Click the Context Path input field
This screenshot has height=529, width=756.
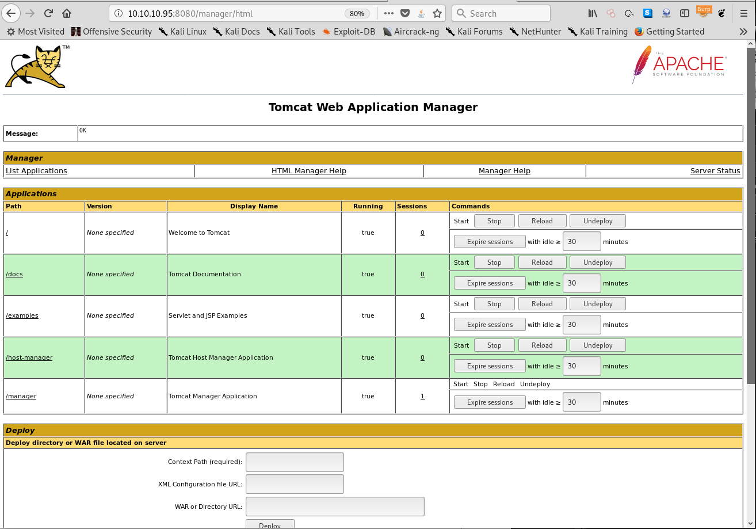295,462
